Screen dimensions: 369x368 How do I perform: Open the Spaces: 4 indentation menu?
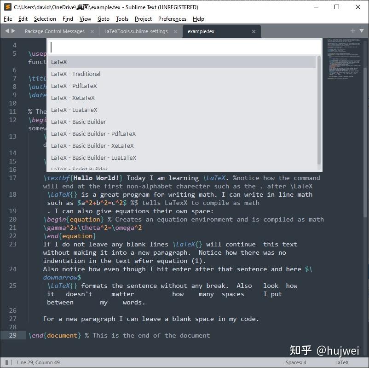[x=297, y=362]
